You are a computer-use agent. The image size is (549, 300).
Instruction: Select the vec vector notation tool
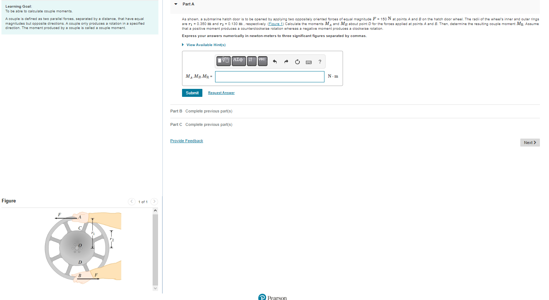262,61
